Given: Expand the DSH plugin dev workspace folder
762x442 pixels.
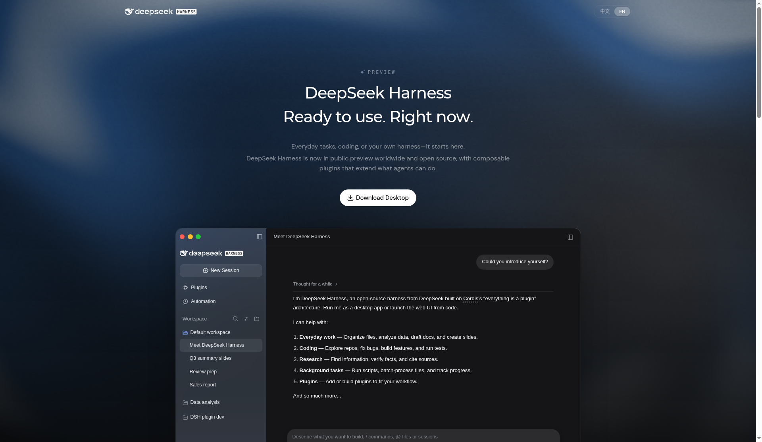Looking at the screenshot, I should pyautogui.click(x=221, y=417).
